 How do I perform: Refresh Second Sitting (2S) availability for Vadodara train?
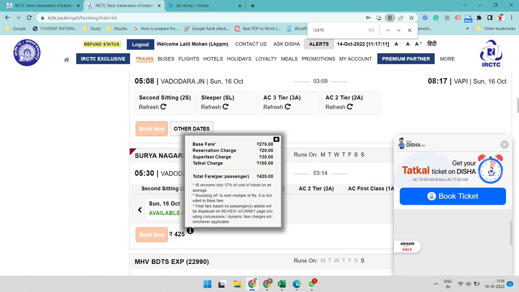click(163, 107)
